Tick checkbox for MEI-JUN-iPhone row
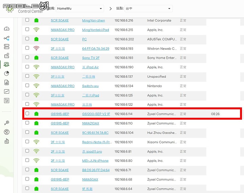The height and width of the screenshot is (193, 244). [x=27, y=160]
